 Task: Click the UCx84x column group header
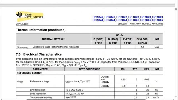point(120,35)
